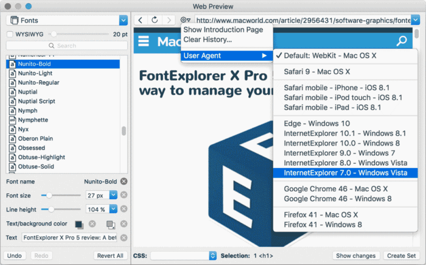Image resolution: width=426 pixels, height=265 pixels.
Task: Open the text color swatch
Action: pyautogui.click(x=79, y=224)
